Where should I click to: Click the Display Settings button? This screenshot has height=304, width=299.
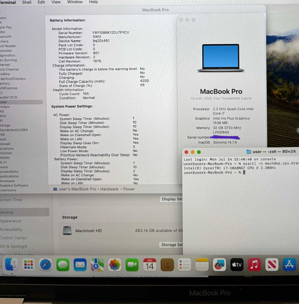(x=171, y=199)
